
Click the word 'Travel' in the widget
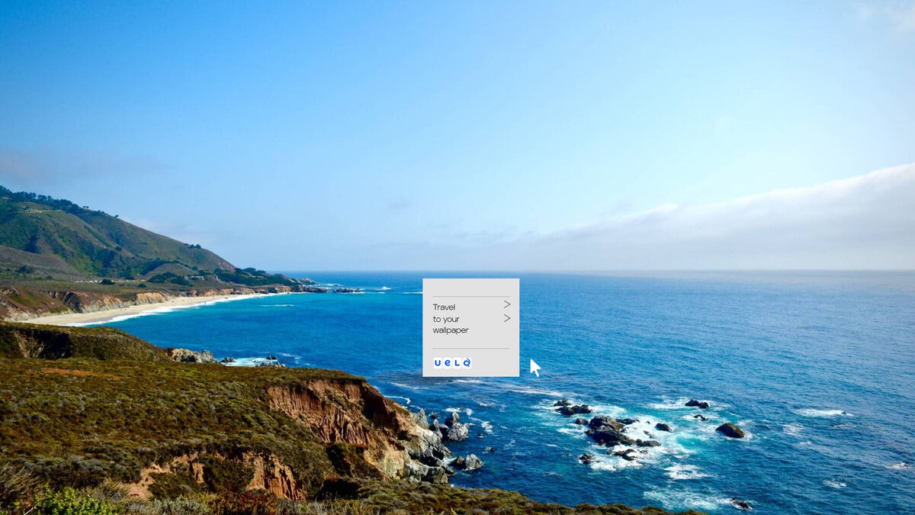click(444, 306)
